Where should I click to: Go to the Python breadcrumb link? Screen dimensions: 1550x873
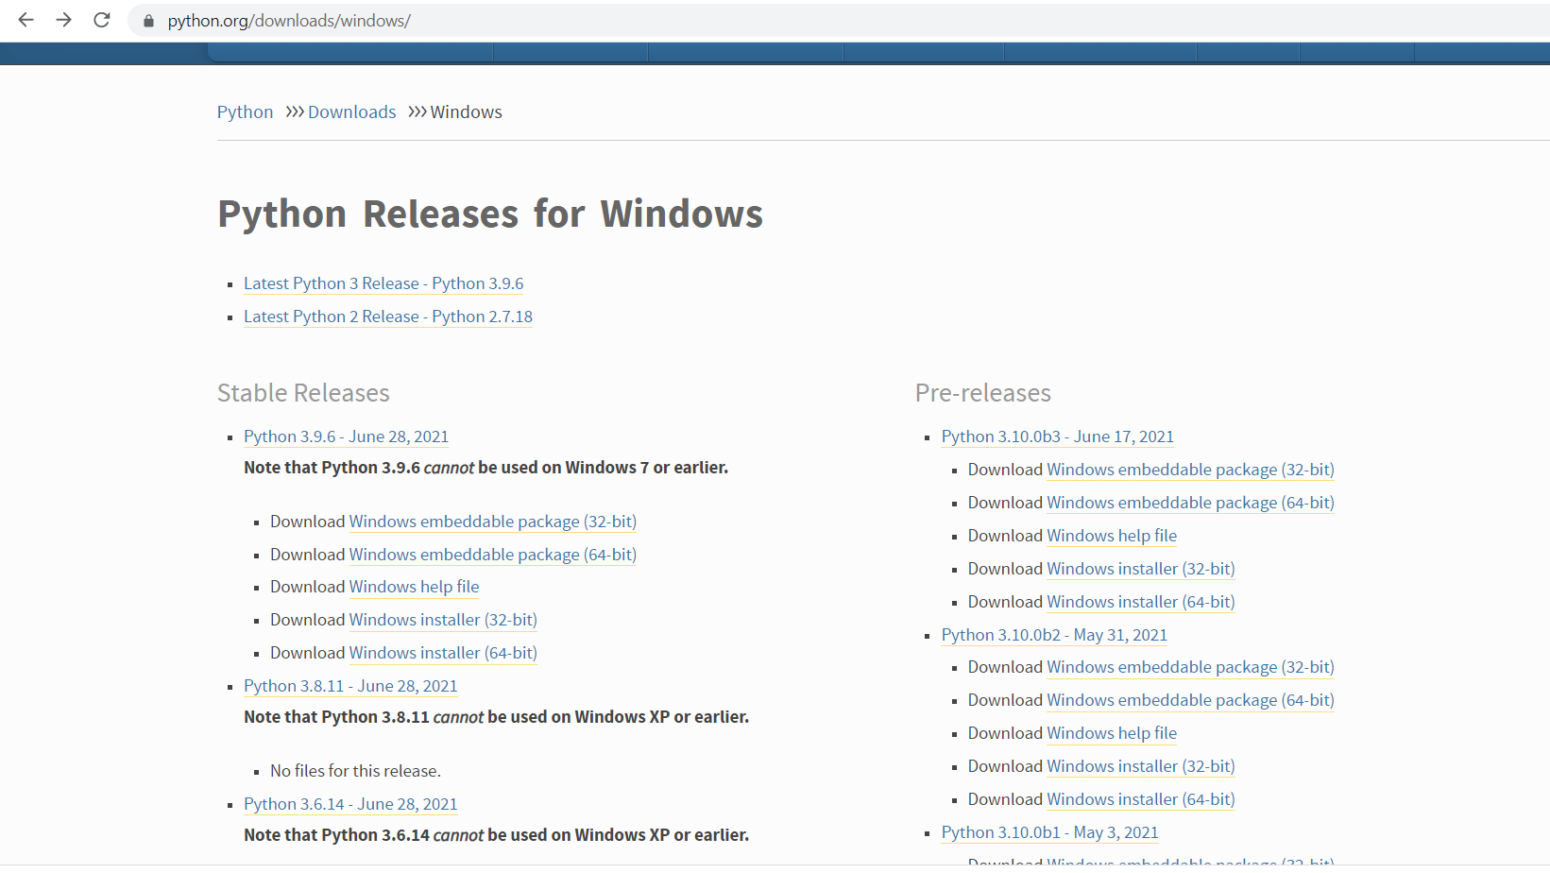pos(245,111)
